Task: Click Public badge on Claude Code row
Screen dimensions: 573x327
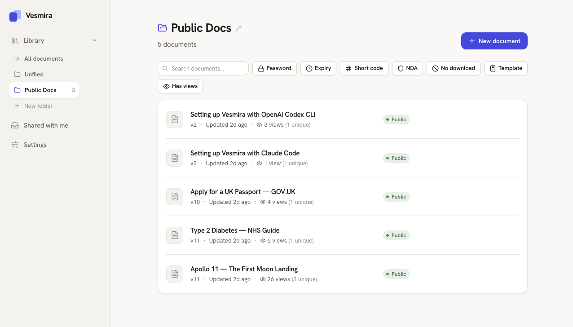Action: (397, 158)
